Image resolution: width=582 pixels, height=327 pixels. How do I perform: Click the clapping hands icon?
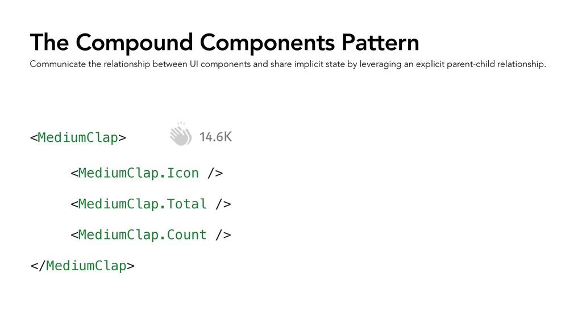pos(181,134)
